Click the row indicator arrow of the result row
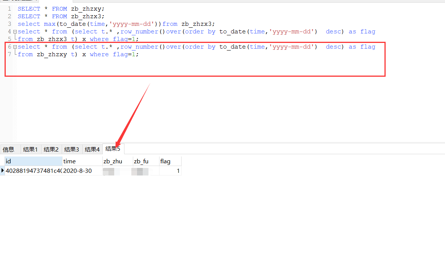The image size is (445, 275). click(2, 171)
